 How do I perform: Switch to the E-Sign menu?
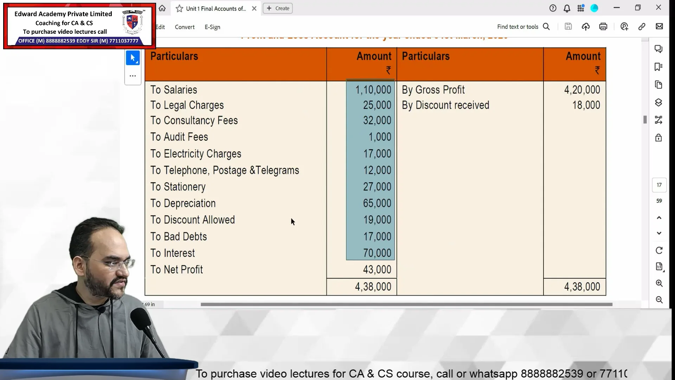[212, 27]
